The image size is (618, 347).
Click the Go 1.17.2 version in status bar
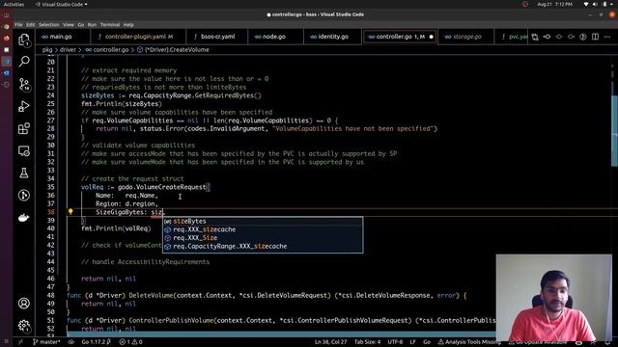[96, 342]
